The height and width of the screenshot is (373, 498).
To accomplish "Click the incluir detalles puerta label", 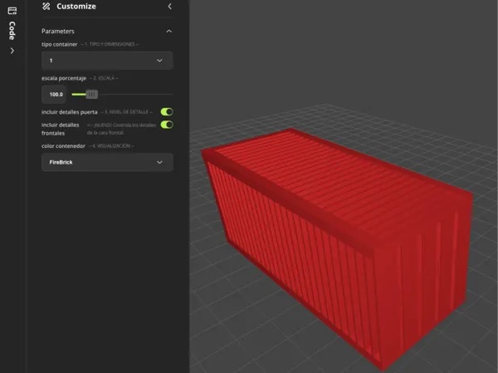I will coord(70,112).
